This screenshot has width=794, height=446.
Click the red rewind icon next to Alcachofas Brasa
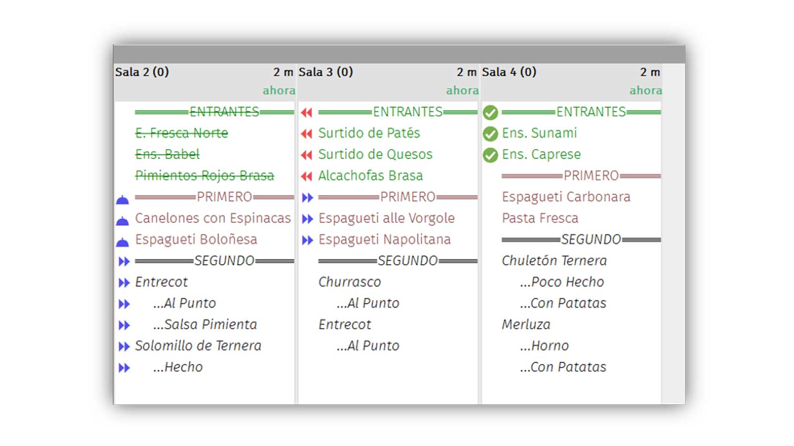307,176
